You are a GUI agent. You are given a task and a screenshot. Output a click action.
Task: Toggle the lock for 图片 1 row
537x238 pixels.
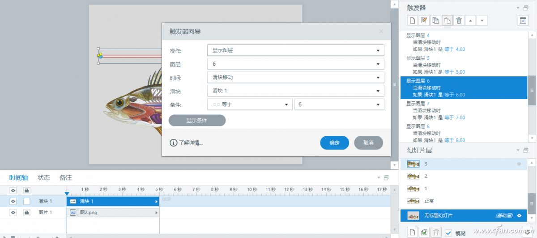tap(26, 213)
